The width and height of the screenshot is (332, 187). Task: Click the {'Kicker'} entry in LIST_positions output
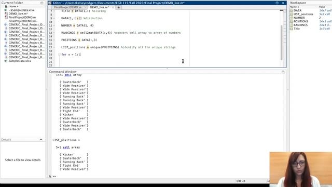pyautogui.click(x=74, y=155)
